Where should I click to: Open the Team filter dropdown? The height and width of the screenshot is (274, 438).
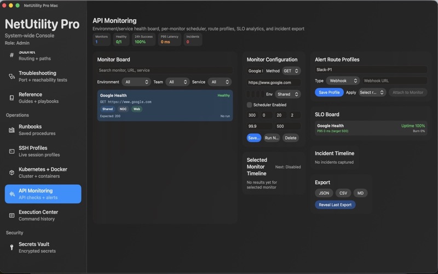coord(177,82)
